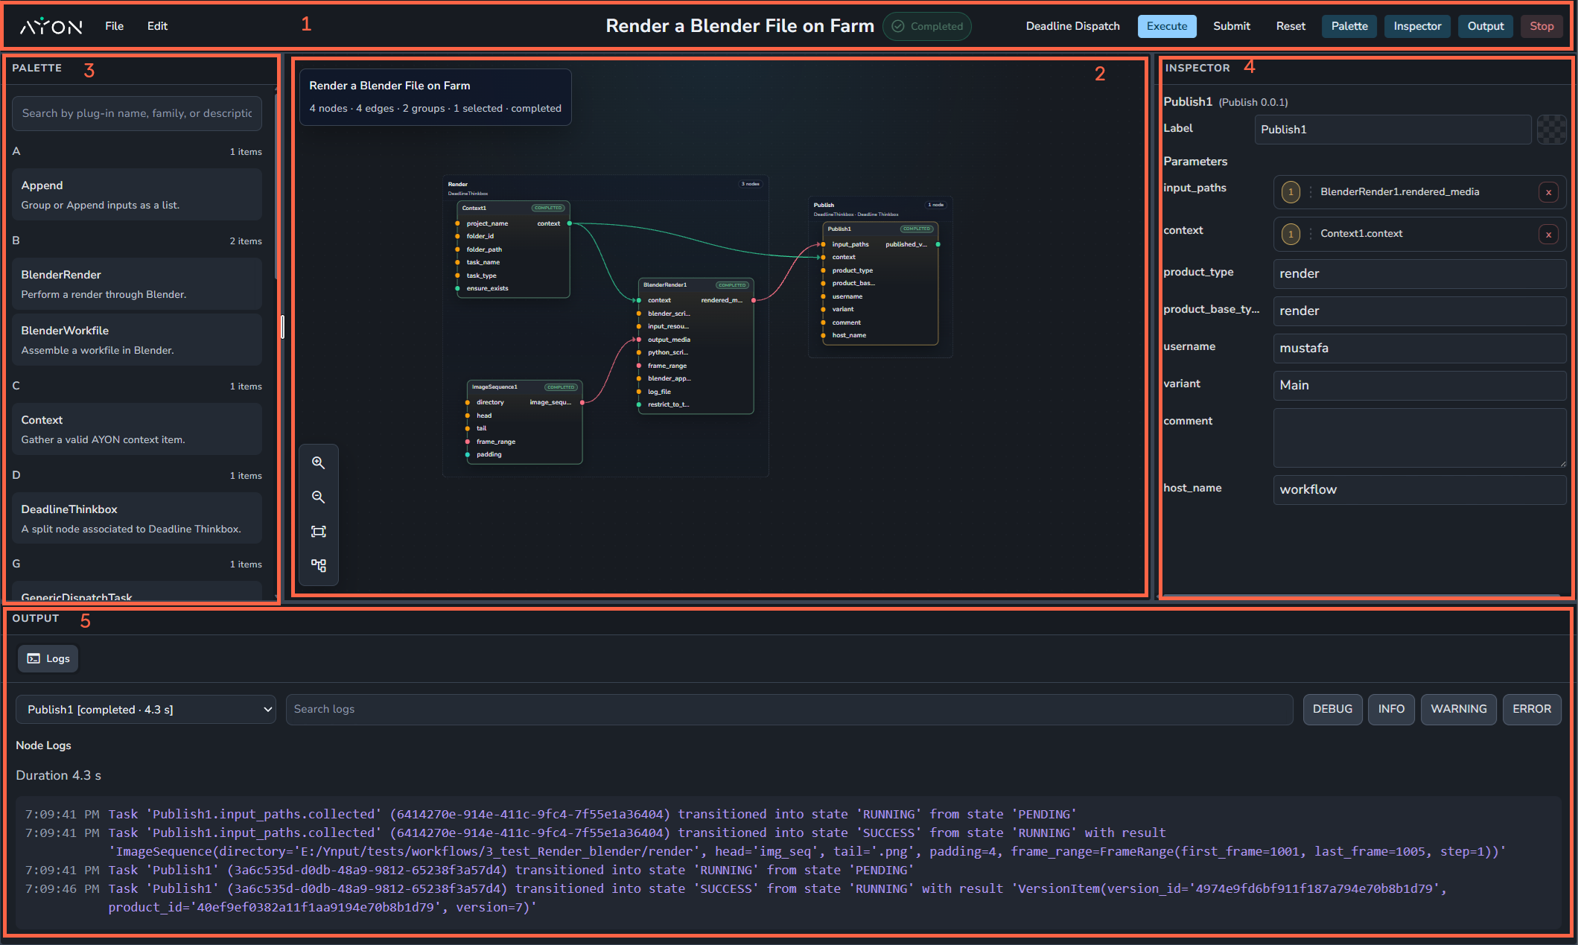
Task: Click the output_media input port on BlenderRender1
Action: pyautogui.click(x=639, y=340)
